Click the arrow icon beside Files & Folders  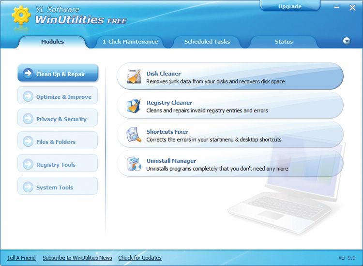click(28, 141)
